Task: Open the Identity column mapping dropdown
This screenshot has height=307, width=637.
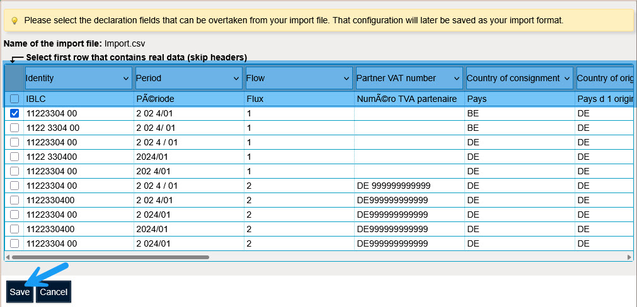Action: [78, 78]
